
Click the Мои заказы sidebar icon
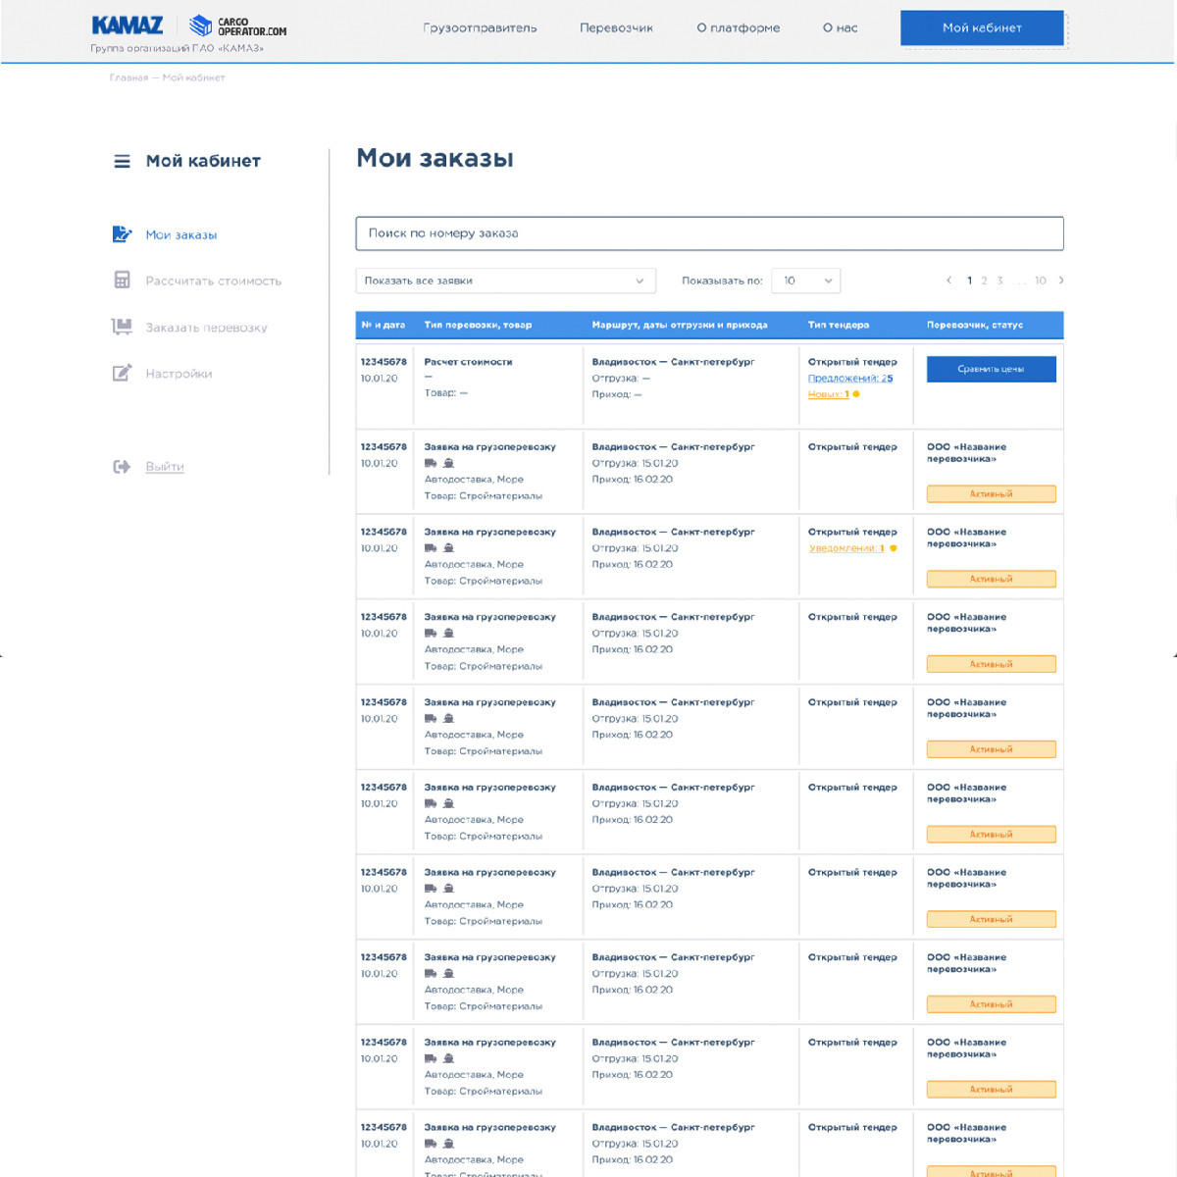point(122,234)
